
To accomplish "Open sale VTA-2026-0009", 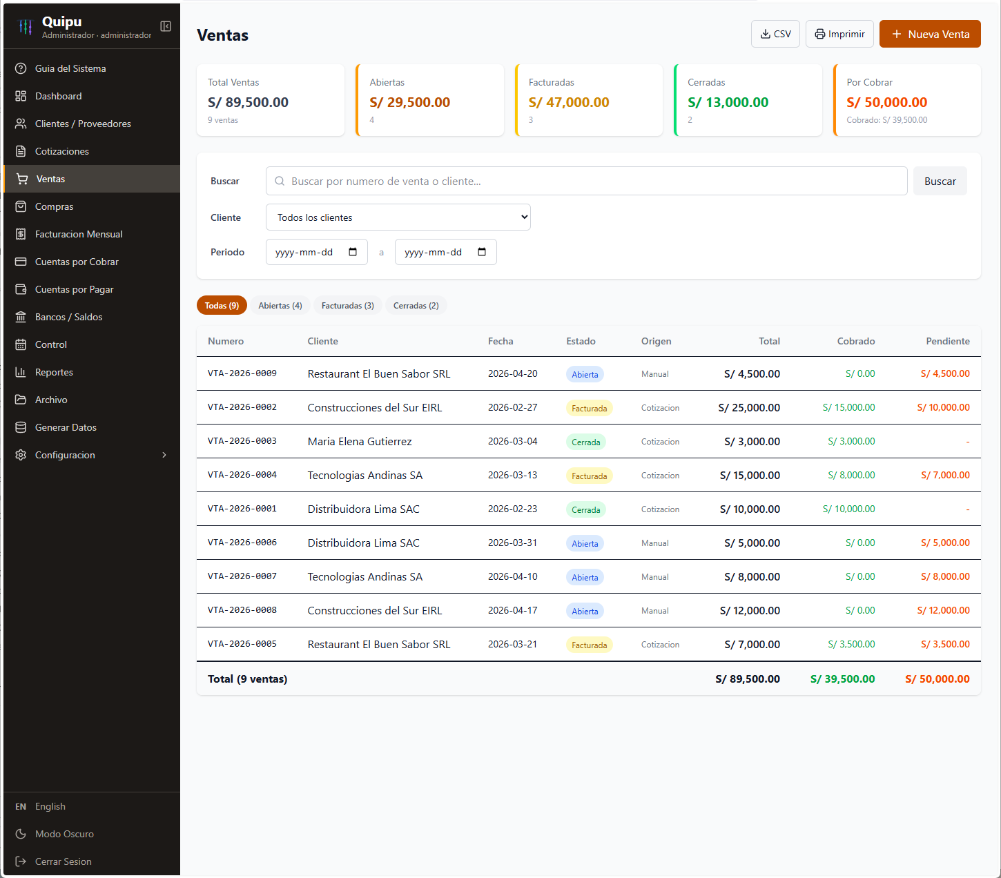I will (x=242, y=373).
